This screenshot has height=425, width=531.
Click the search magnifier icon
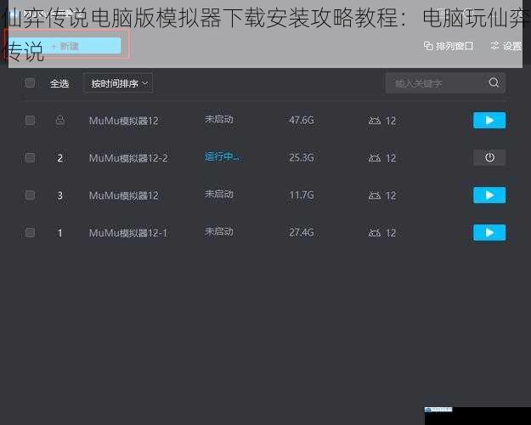494,82
